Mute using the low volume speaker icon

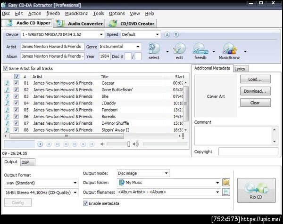pyautogui.click(x=102, y=144)
